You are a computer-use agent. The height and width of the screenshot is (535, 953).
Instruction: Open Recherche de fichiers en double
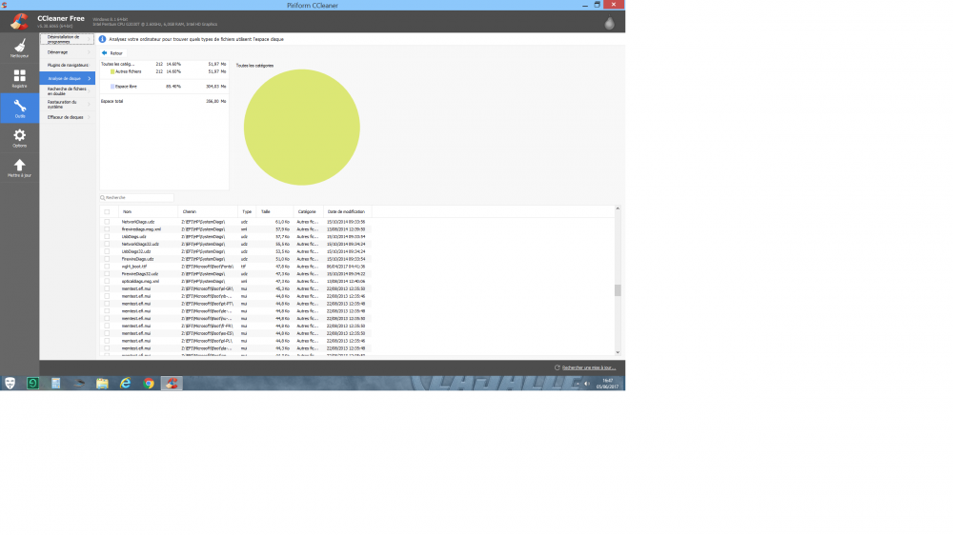point(67,91)
